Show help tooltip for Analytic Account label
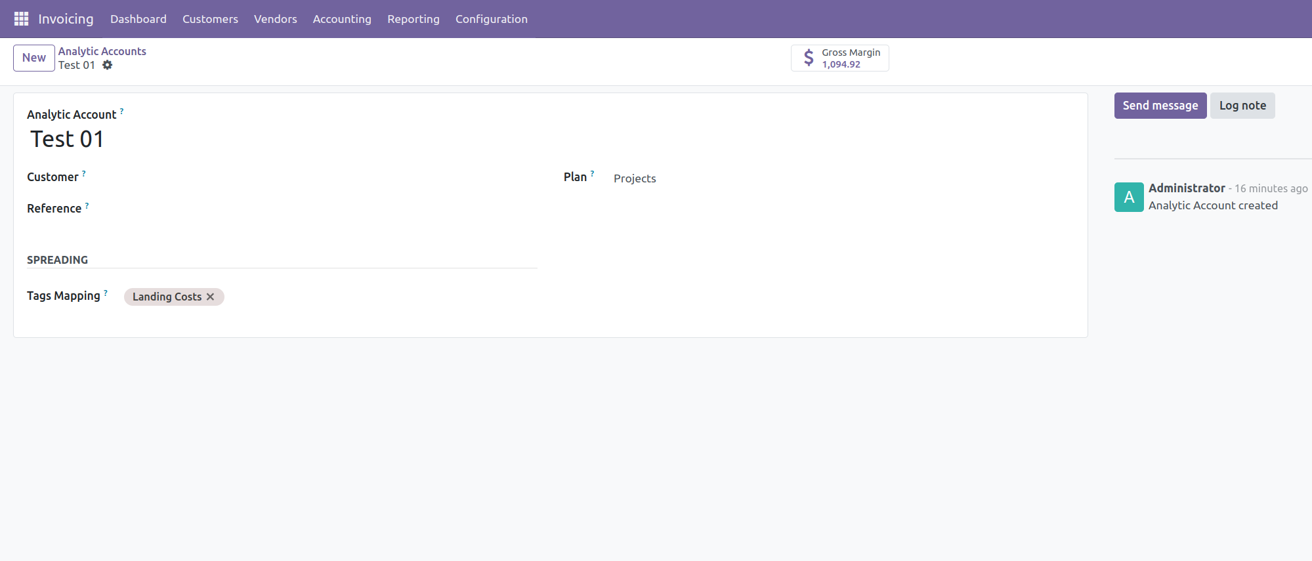The width and height of the screenshot is (1312, 561). point(121,111)
